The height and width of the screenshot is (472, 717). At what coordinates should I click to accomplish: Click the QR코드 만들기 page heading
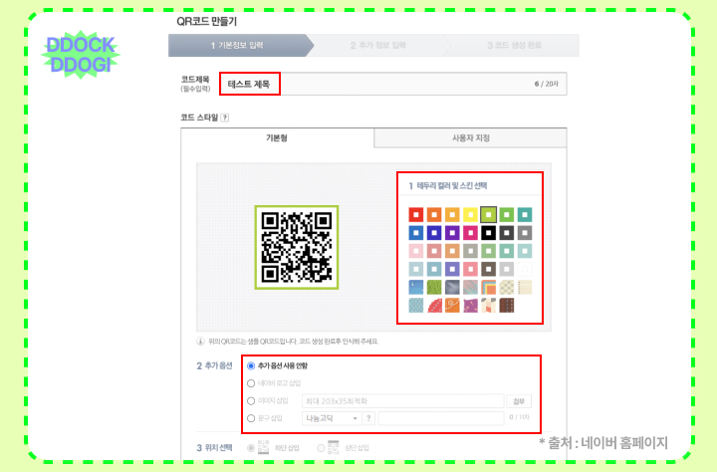207,21
